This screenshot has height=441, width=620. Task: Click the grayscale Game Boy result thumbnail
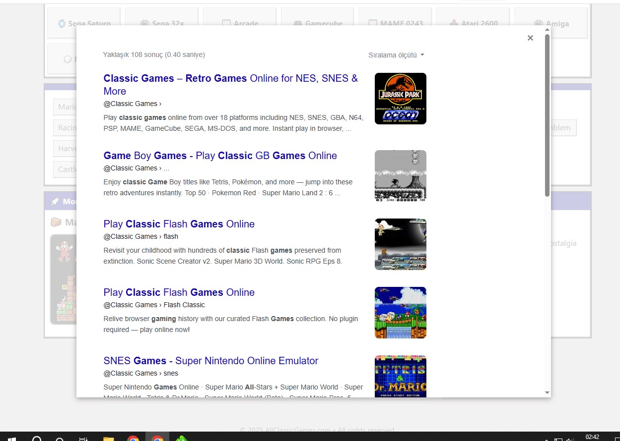point(400,176)
